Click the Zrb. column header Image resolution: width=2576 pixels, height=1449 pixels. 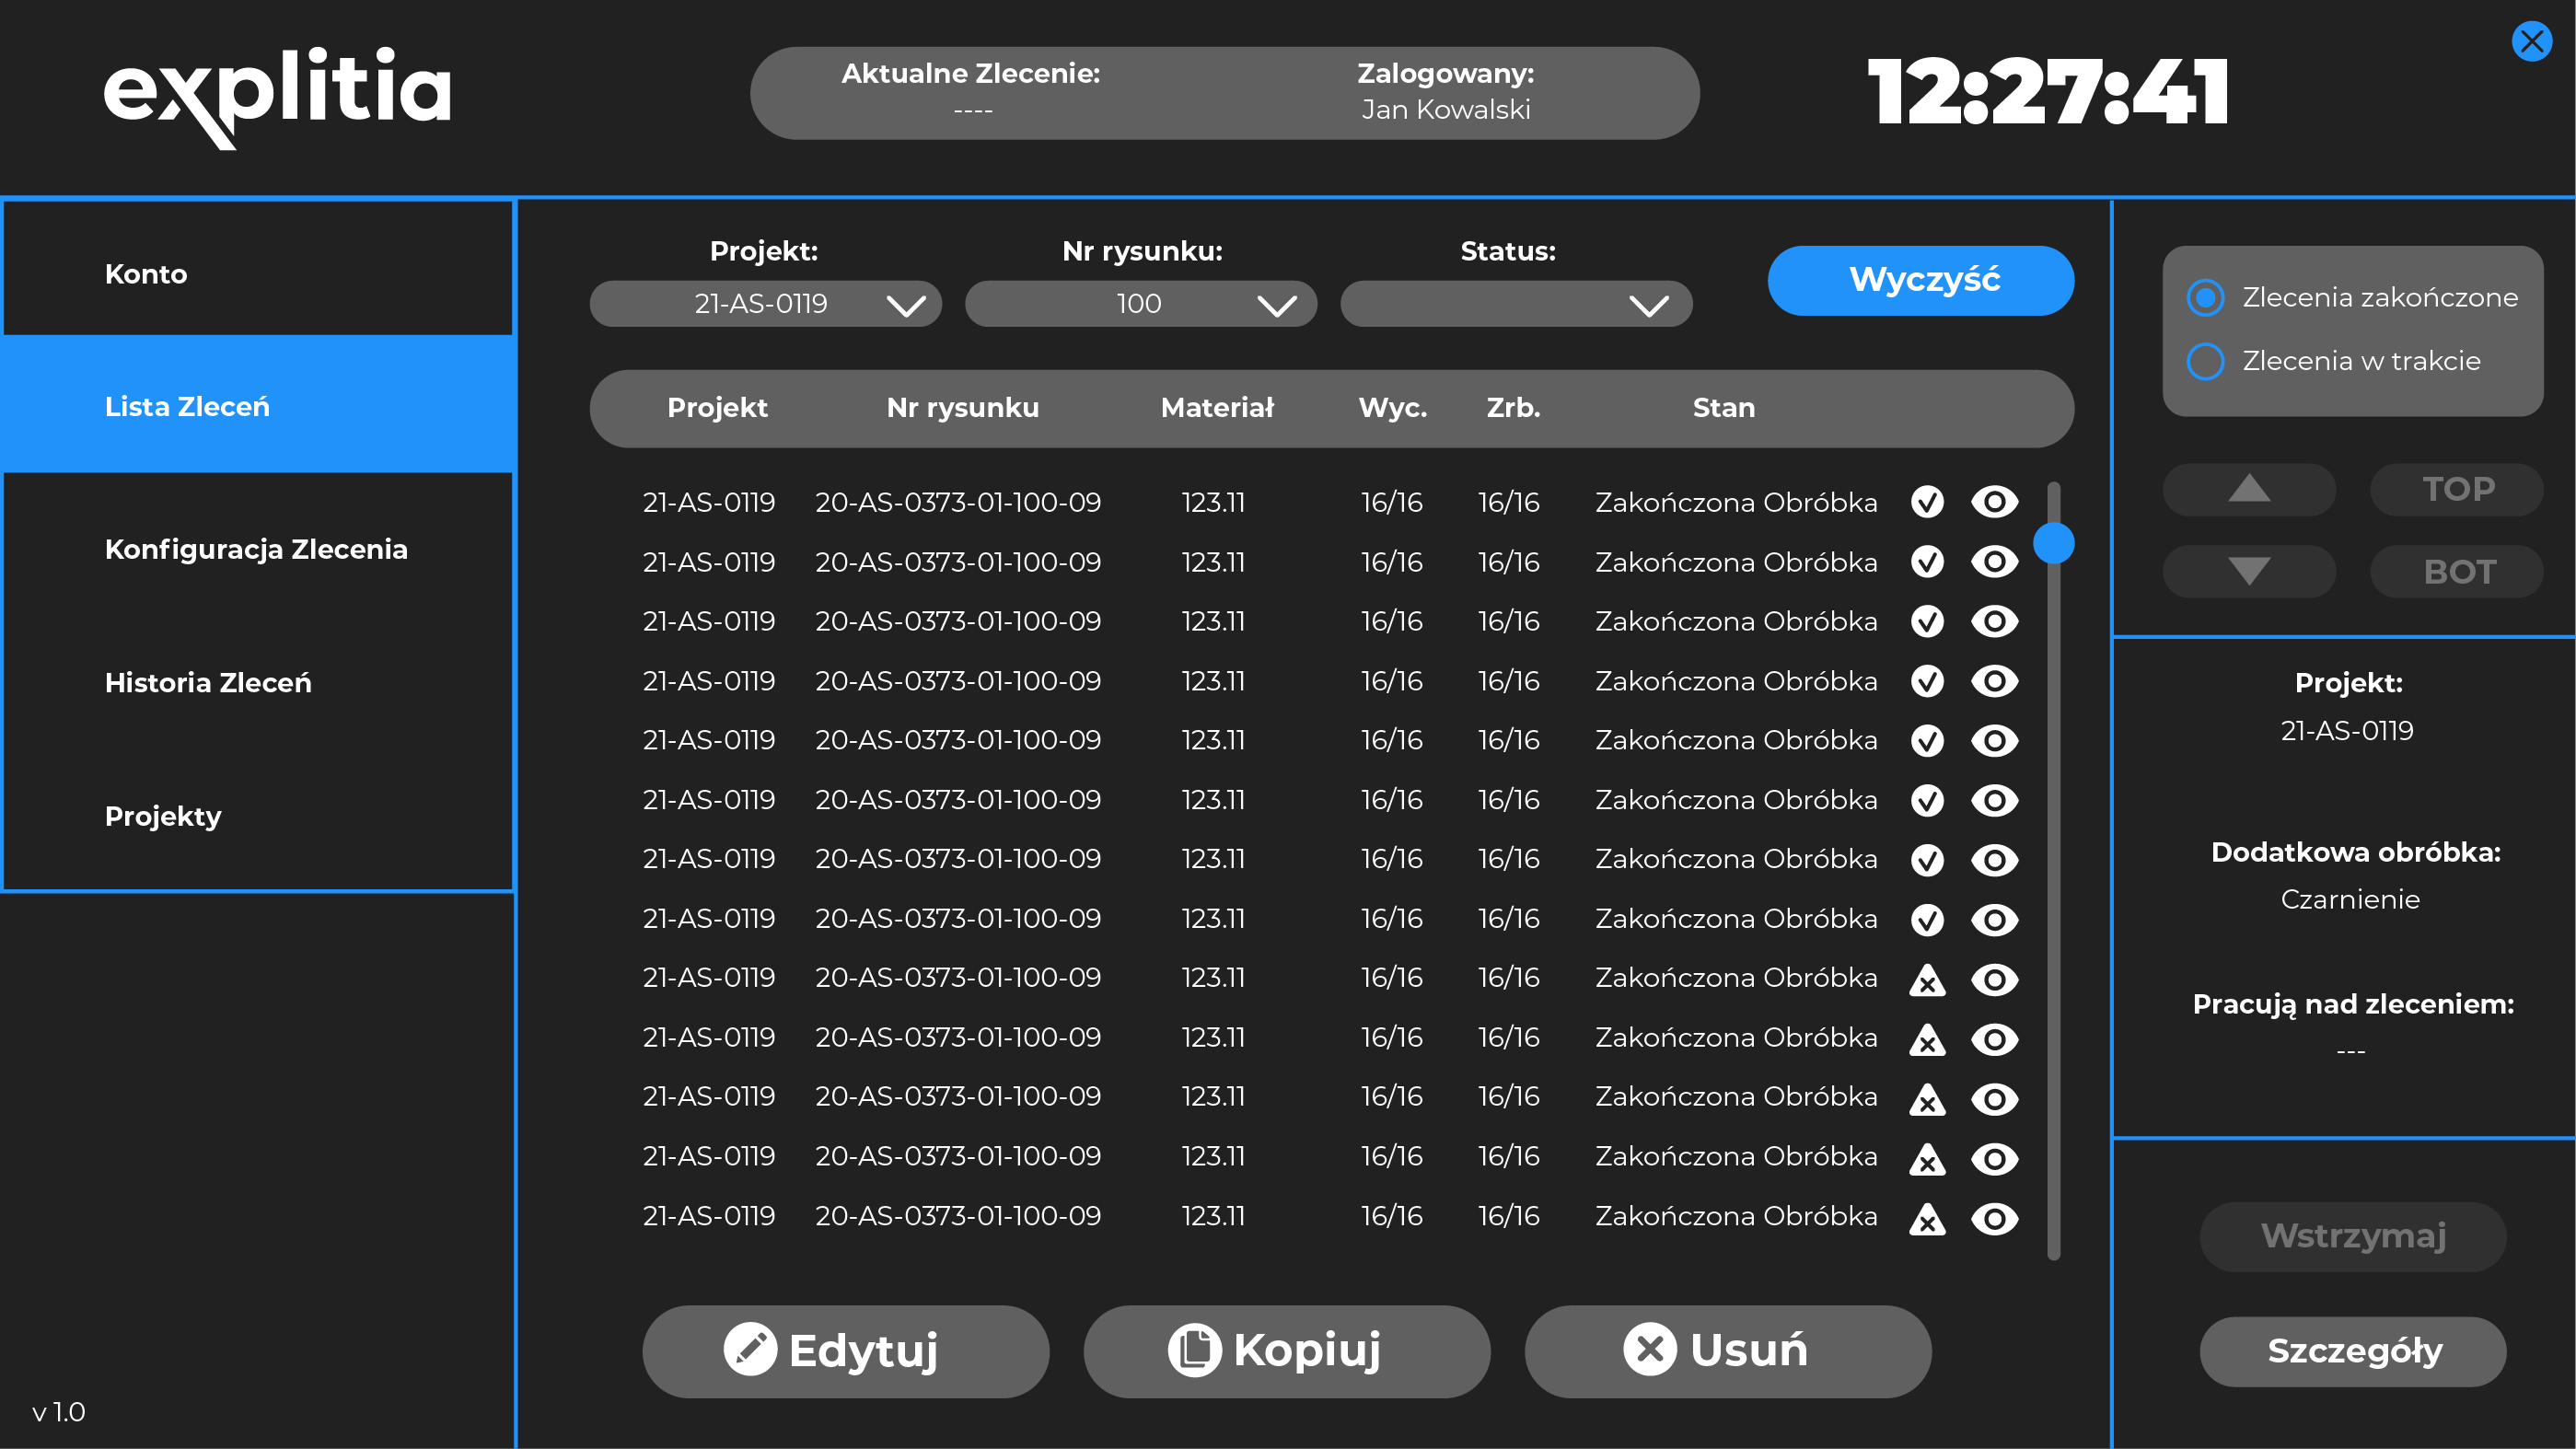pyautogui.click(x=1512, y=408)
